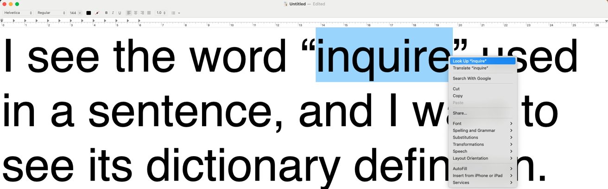
Task: Expand the Layout Orientation submenu
Action: 483,158
